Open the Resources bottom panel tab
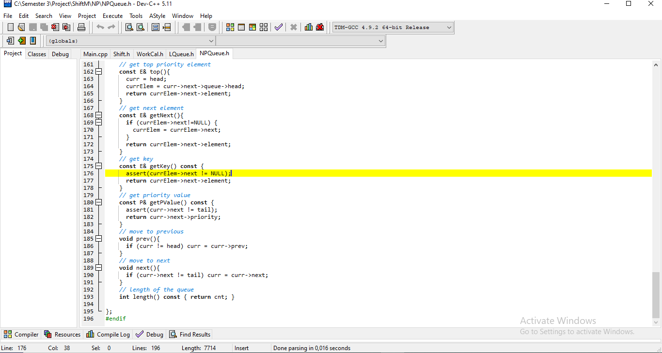662x353 pixels. 63,334
